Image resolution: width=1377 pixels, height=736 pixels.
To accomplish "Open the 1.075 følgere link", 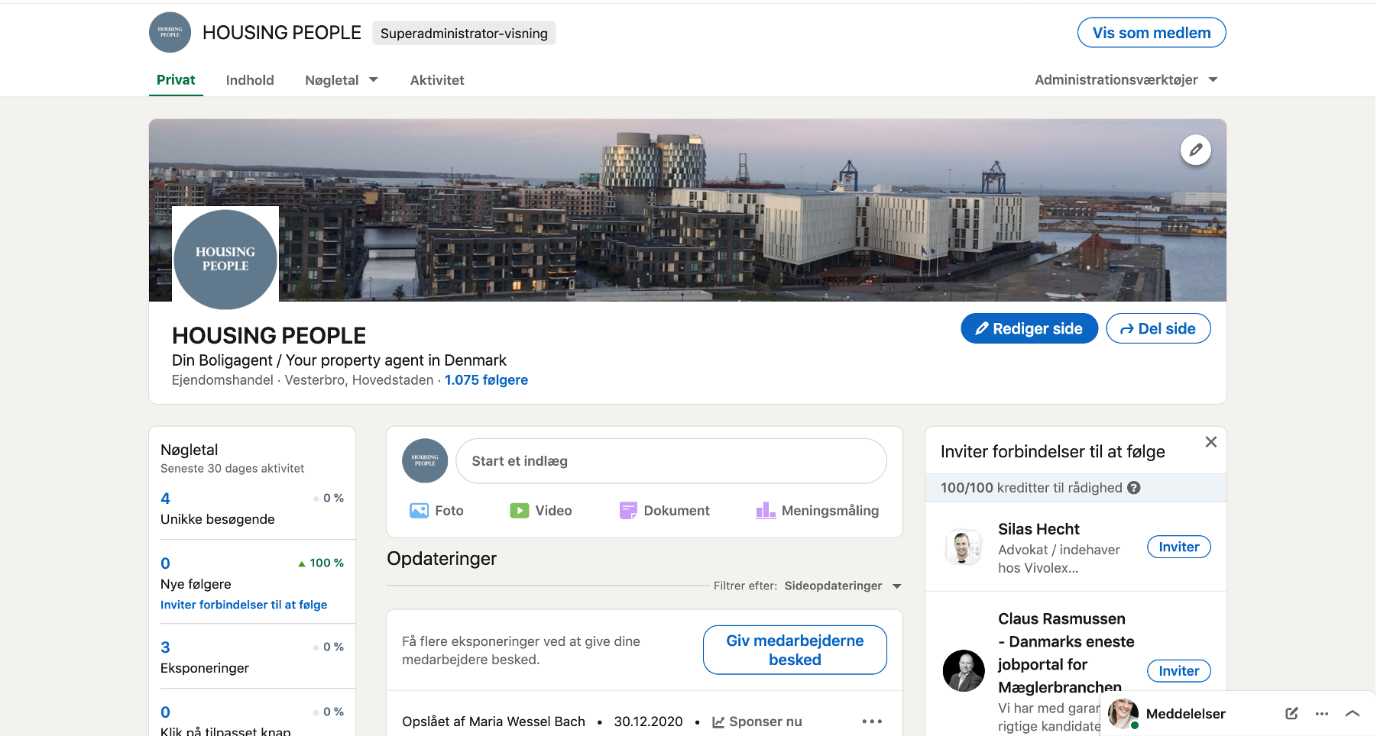I will (486, 380).
